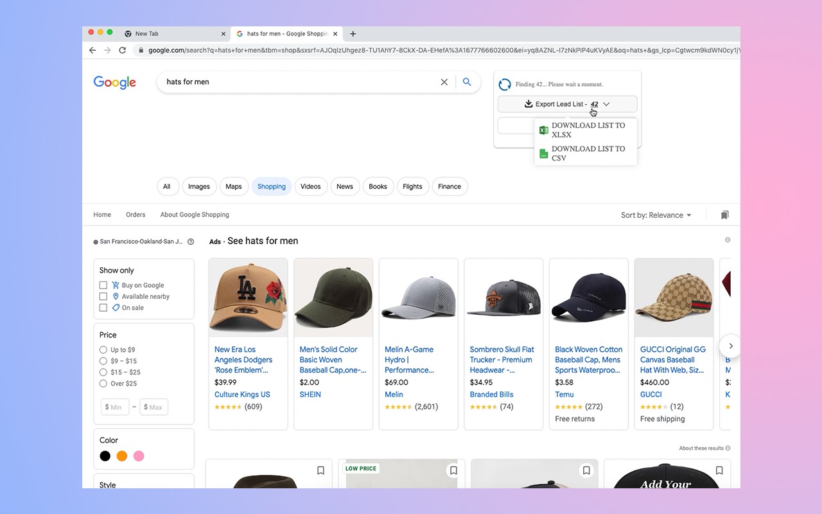Click the $ Min price input
The height and width of the screenshot is (514, 822).
tap(114, 407)
